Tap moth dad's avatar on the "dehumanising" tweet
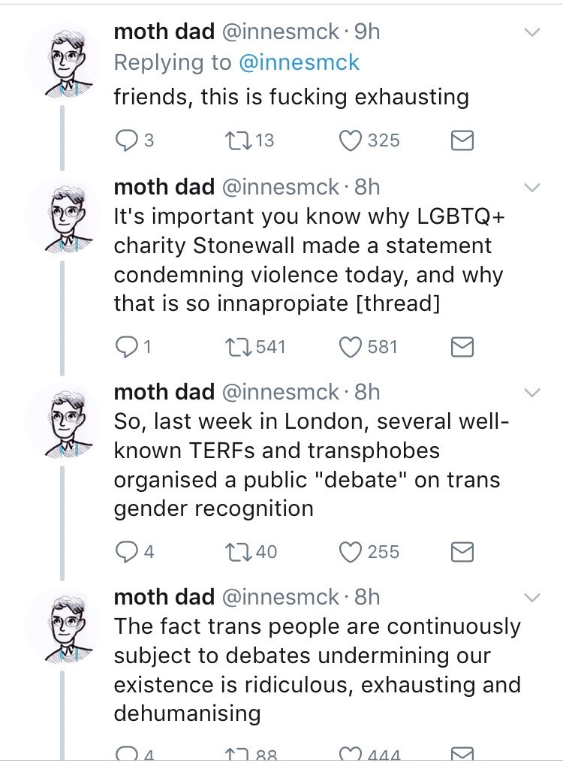Screen dimensions: 563x763 (x=62, y=625)
